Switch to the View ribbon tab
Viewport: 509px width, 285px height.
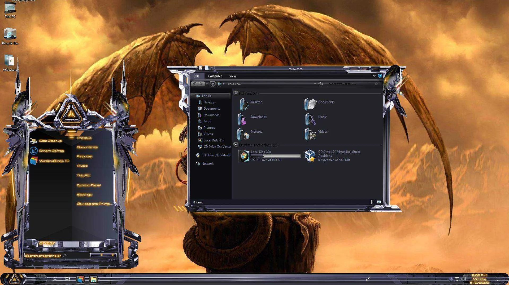pyautogui.click(x=233, y=76)
